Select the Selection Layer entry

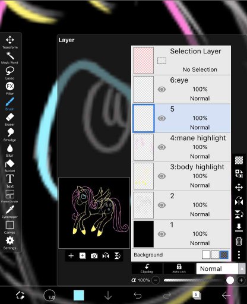point(181,61)
